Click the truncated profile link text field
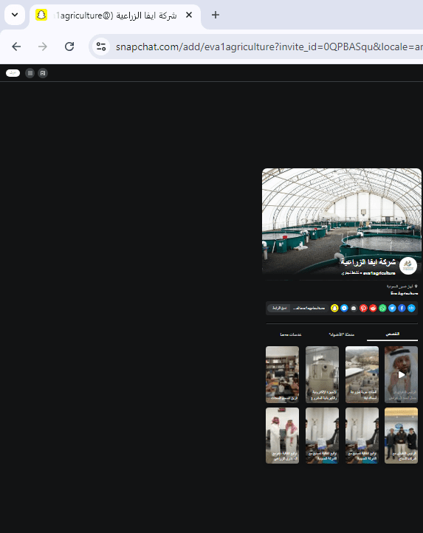 pyautogui.click(x=309, y=308)
